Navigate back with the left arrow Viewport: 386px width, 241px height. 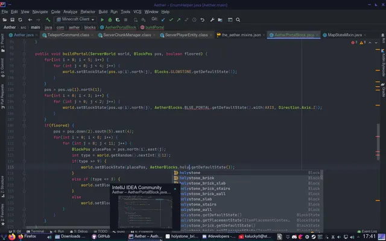[x=30, y=20]
